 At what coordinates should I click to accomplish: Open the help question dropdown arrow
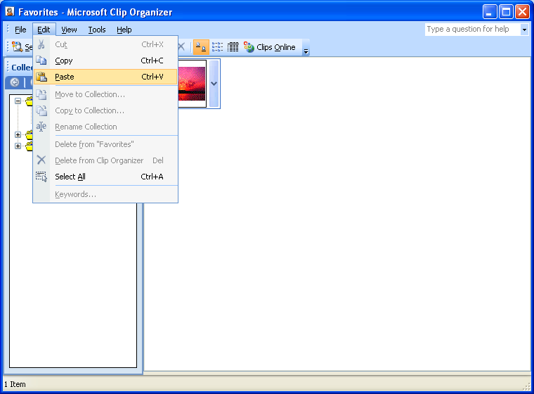tap(524, 30)
